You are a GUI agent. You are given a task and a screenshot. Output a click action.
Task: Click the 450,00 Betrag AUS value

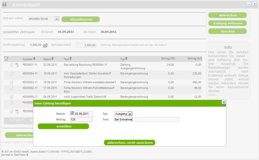click(x=197, y=82)
